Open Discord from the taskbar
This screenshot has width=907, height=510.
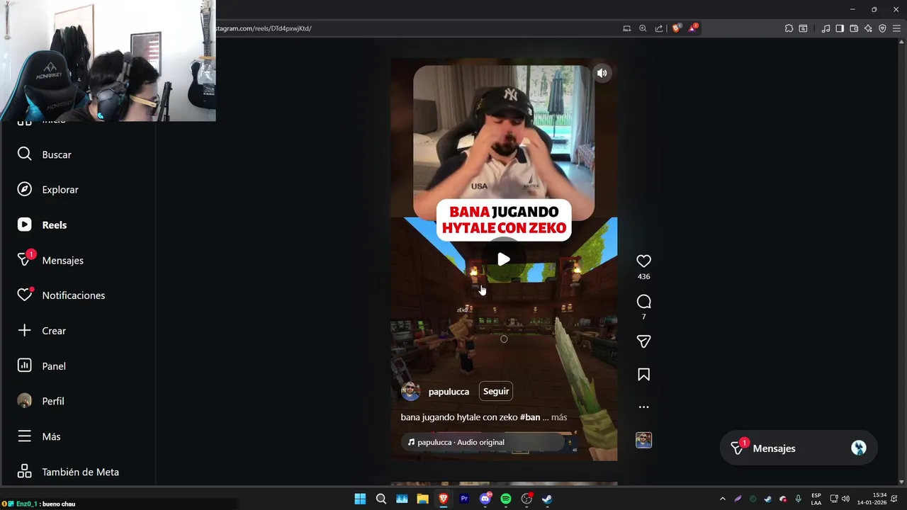[485, 499]
